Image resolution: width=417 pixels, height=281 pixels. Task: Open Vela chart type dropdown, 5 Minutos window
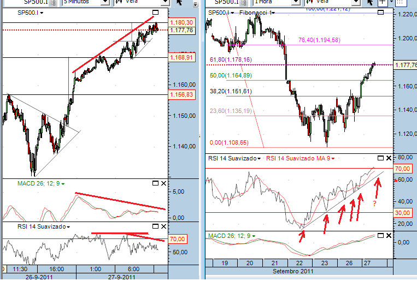click(x=165, y=2)
